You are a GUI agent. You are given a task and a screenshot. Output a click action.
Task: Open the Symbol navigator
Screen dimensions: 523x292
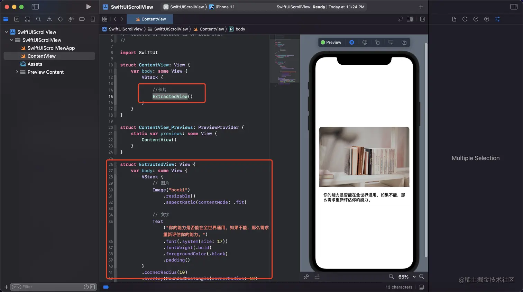point(28,19)
